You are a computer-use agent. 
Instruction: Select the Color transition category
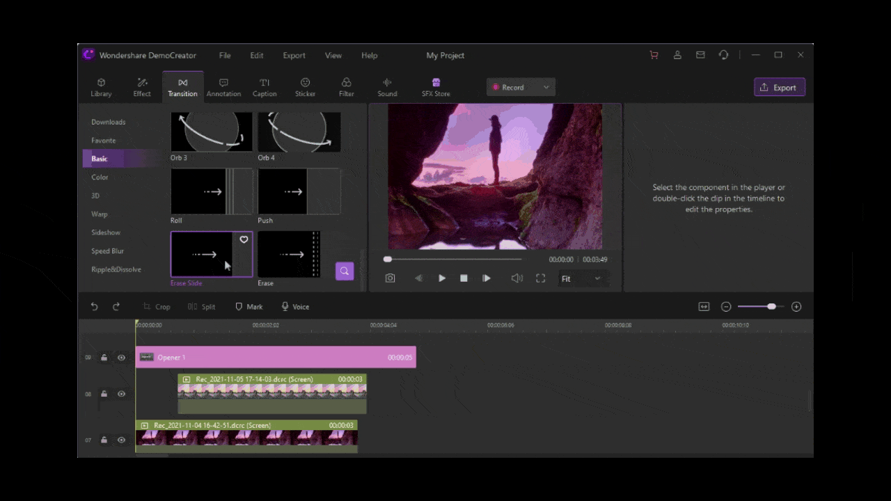(100, 177)
